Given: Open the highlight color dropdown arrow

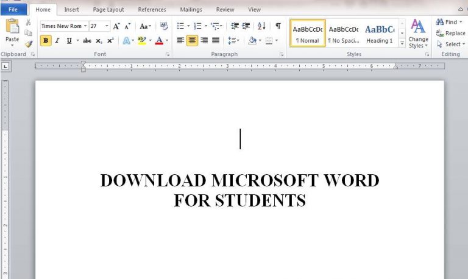Looking at the screenshot, I should [151, 41].
